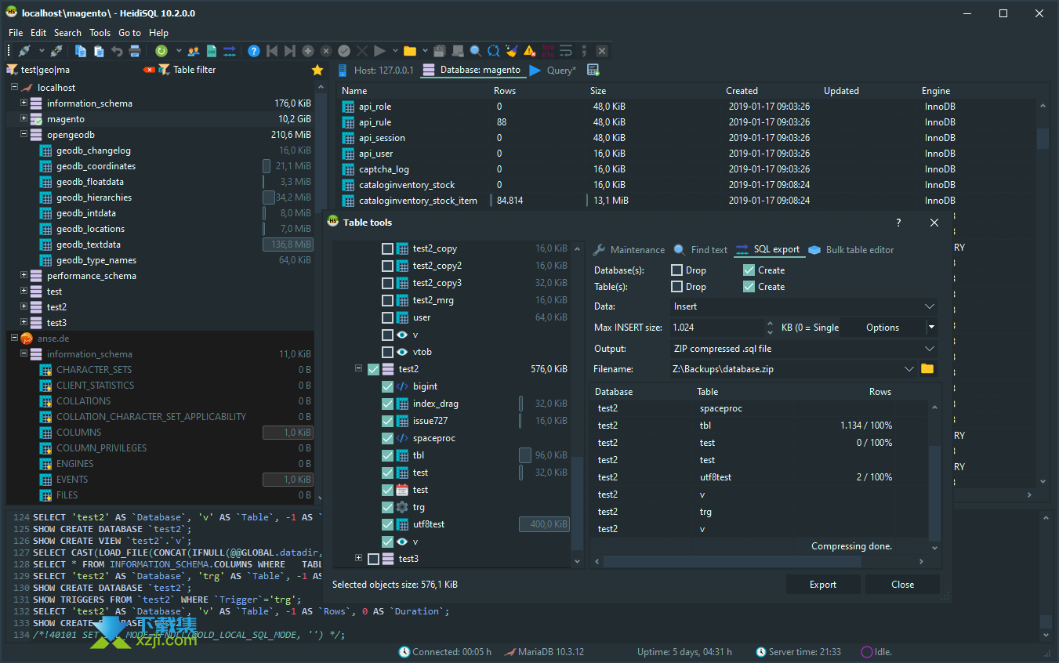Click the load SQL file folder icon
Screen dimensions: 1059x663
[x=409, y=51]
